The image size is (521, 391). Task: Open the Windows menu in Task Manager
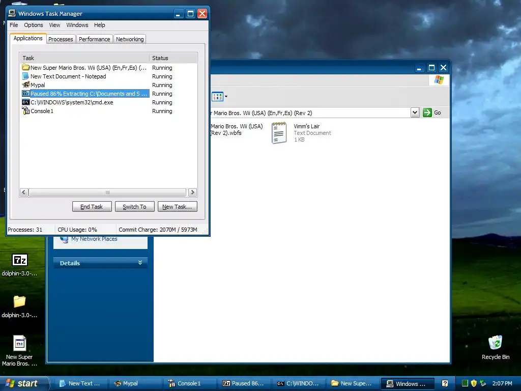(77, 25)
